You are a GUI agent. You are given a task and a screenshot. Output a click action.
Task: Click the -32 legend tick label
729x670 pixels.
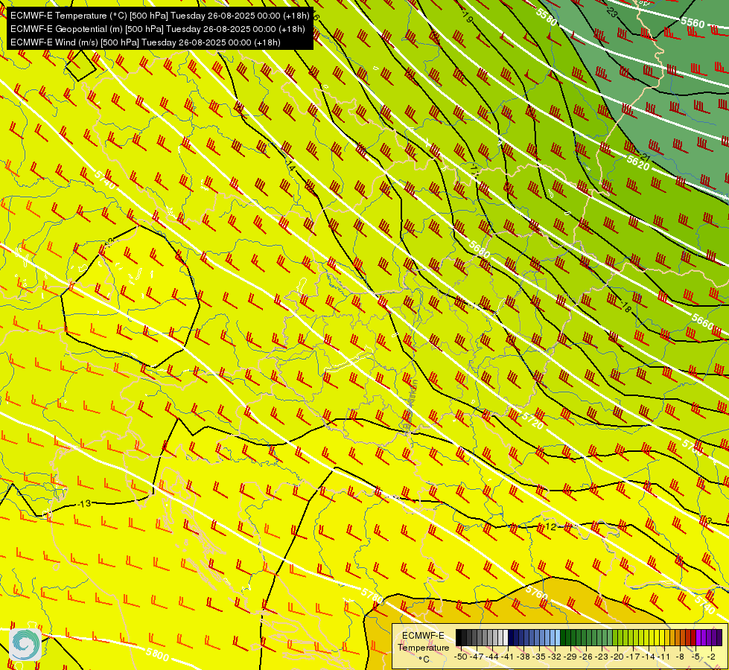tap(555, 657)
